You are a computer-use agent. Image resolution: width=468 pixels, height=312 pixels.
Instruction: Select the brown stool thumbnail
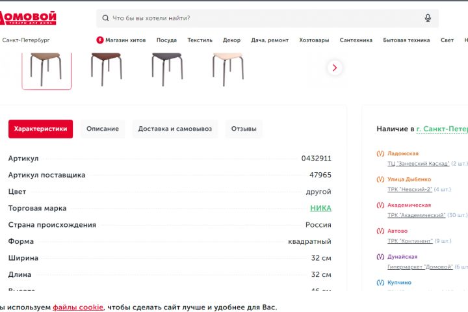(x=107, y=67)
